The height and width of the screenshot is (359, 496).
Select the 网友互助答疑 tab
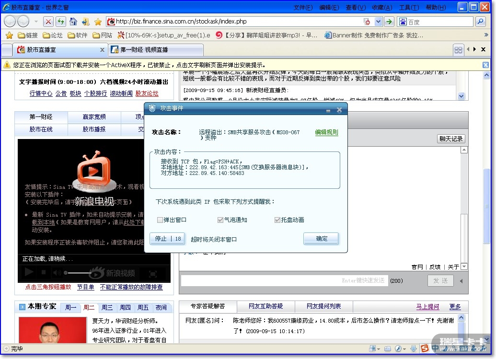click(265, 306)
